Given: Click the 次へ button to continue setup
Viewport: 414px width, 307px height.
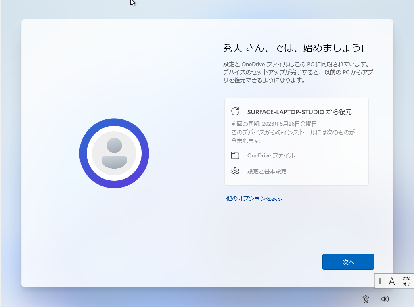Looking at the screenshot, I should [347, 261].
